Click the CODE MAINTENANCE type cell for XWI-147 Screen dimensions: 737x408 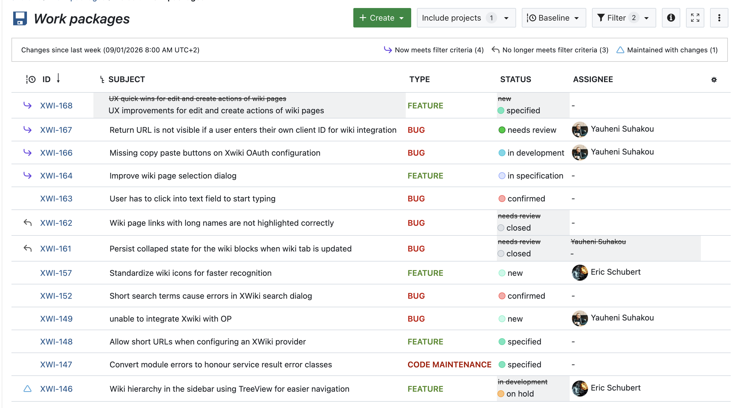(x=449, y=365)
